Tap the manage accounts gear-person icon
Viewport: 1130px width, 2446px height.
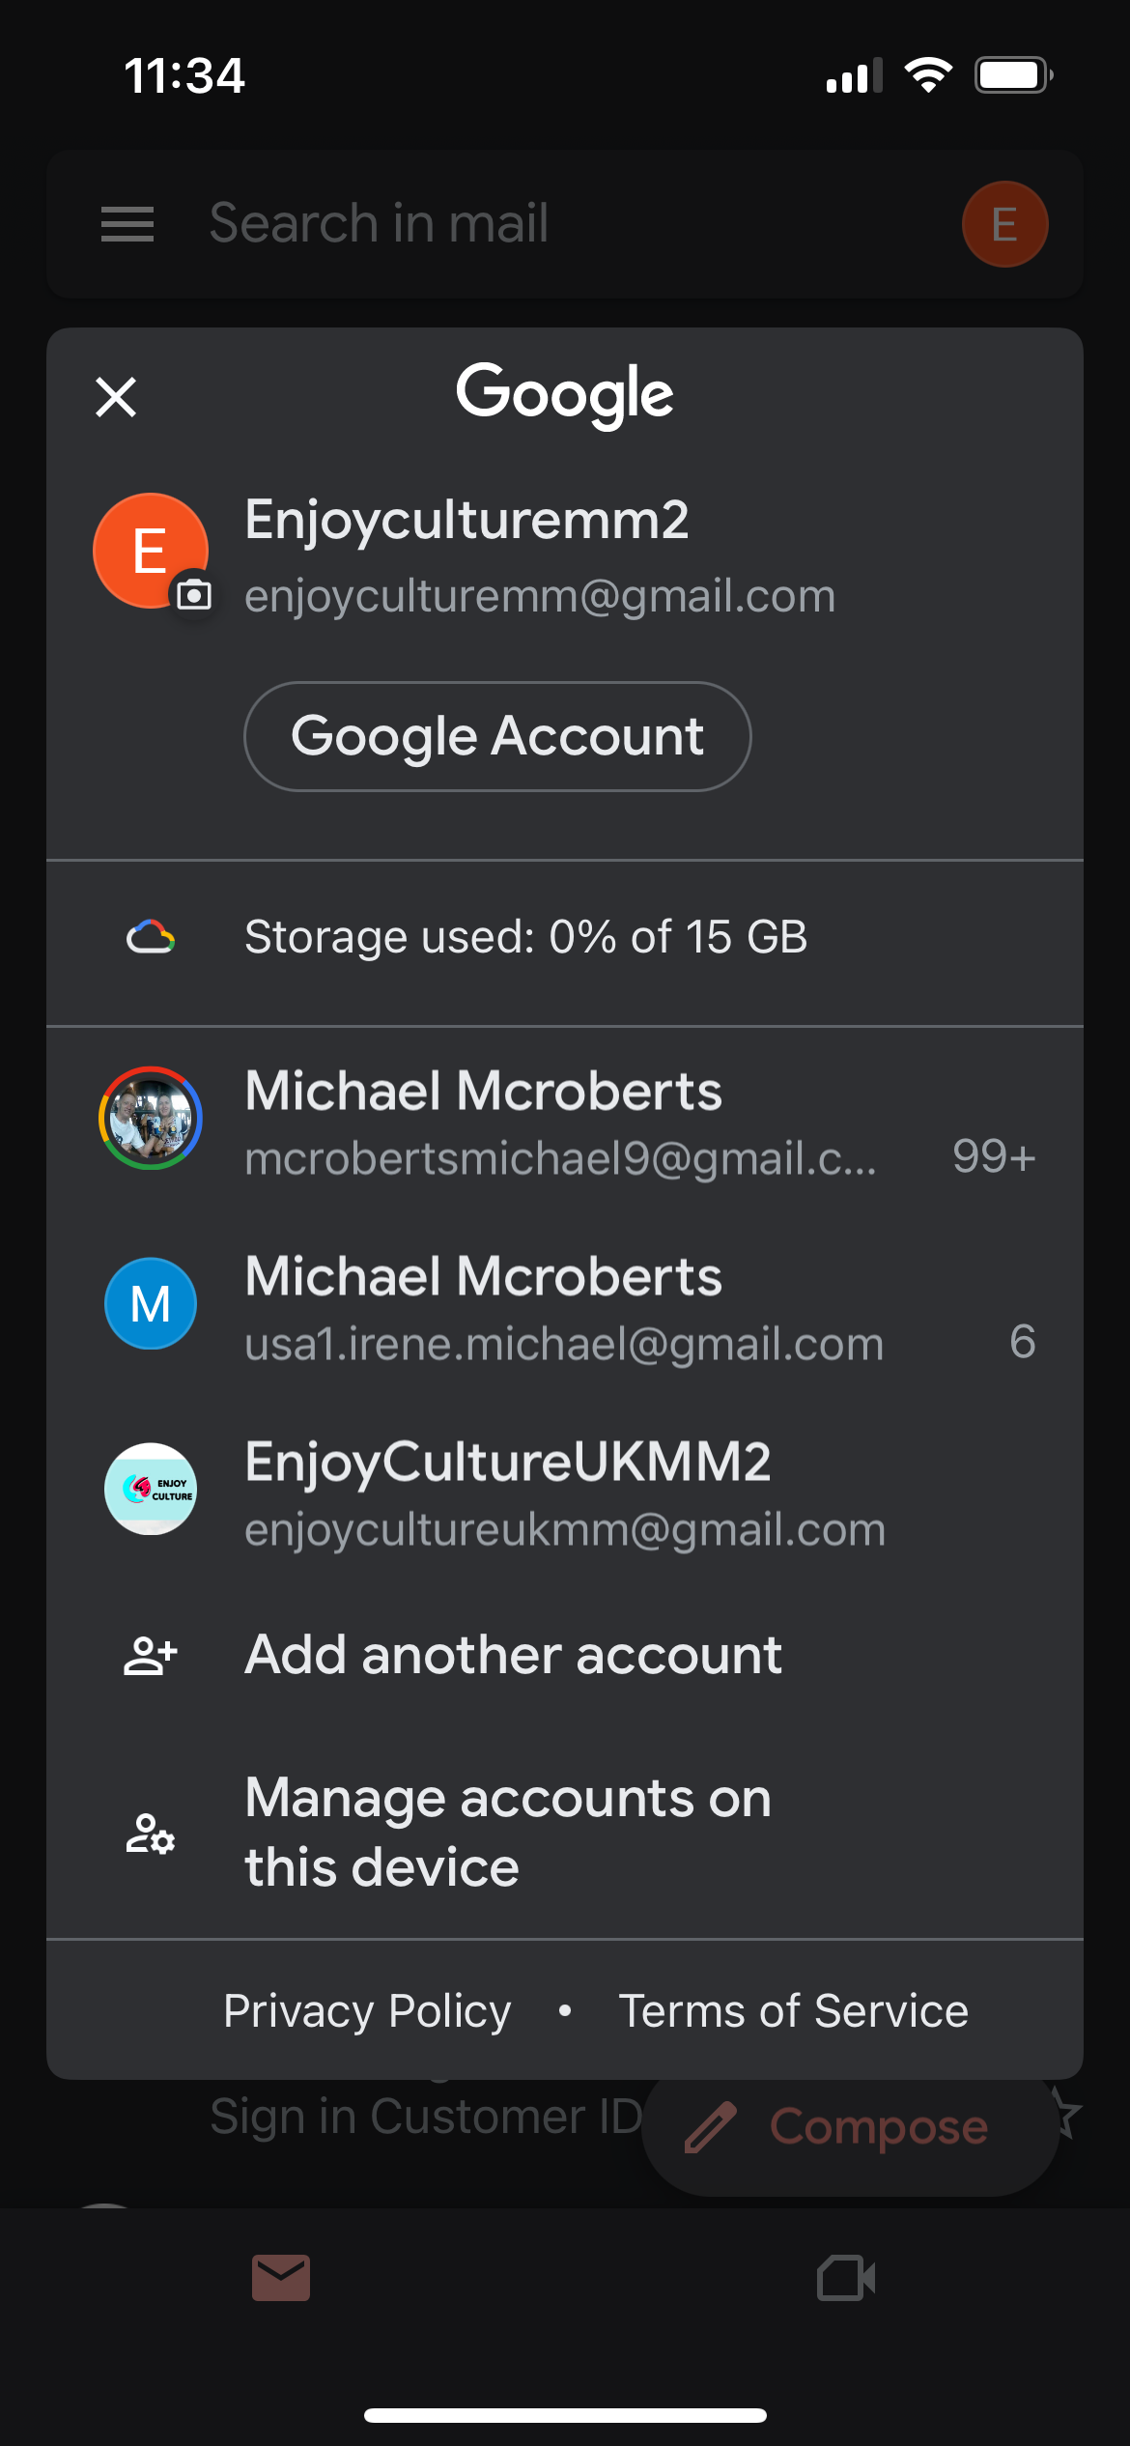[151, 1834]
